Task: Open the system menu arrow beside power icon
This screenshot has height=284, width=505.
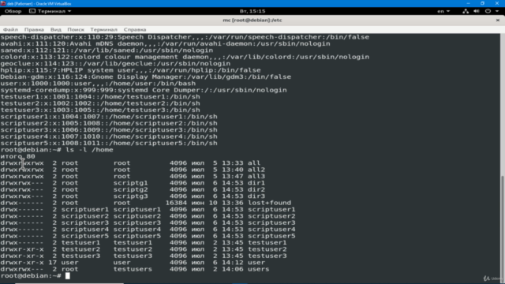Action: point(497,11)
